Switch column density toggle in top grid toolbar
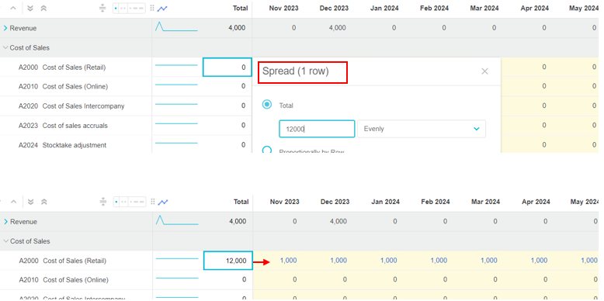The height and width of the screenshot is (301, 604). coord(129,8)
